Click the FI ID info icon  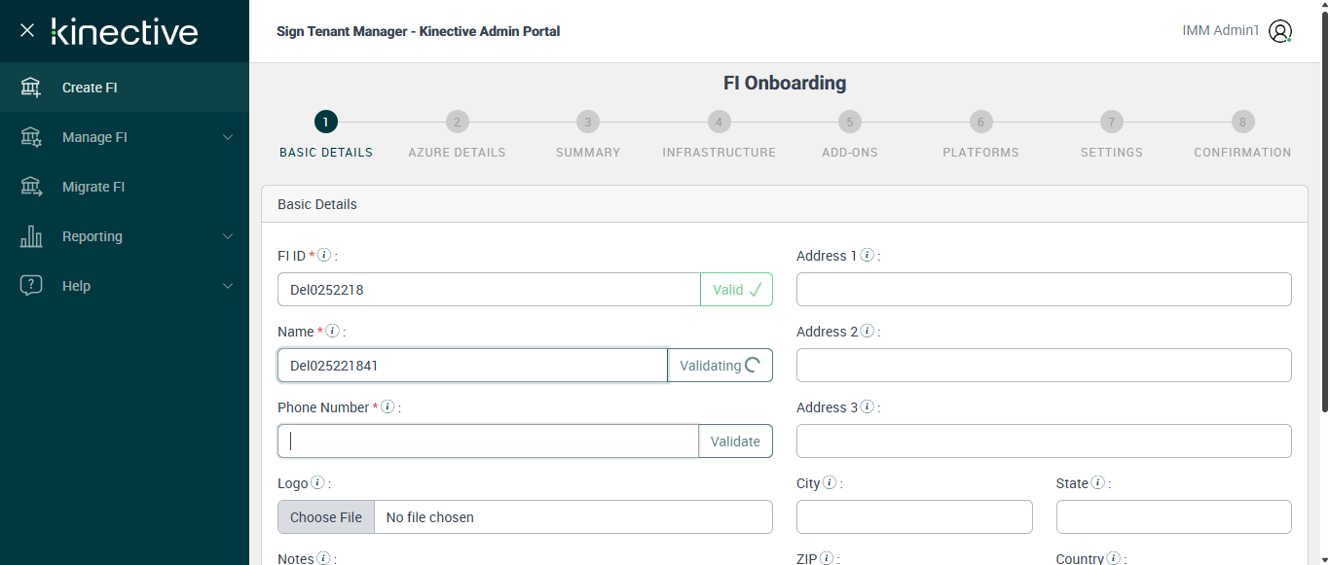point(324,256)
